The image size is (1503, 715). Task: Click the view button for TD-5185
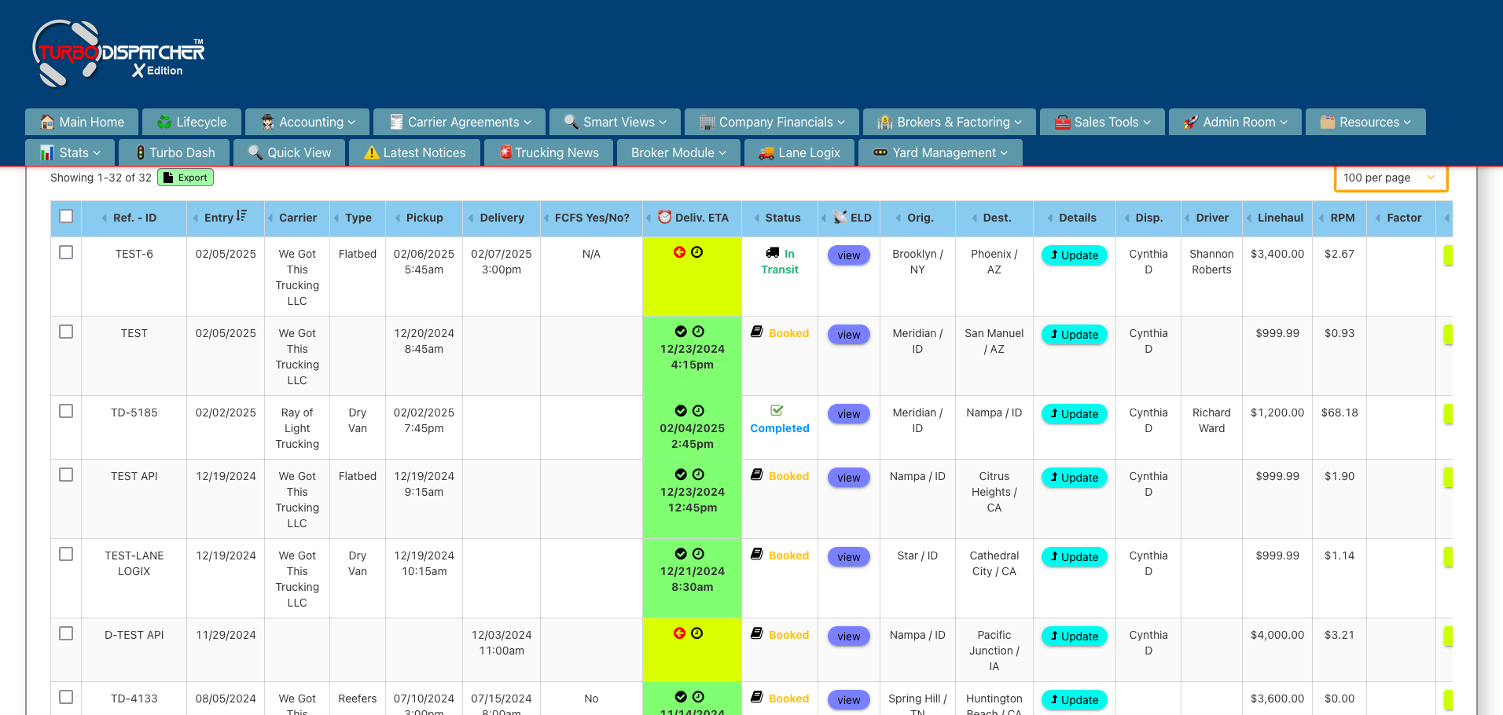(x=848, y=413)
